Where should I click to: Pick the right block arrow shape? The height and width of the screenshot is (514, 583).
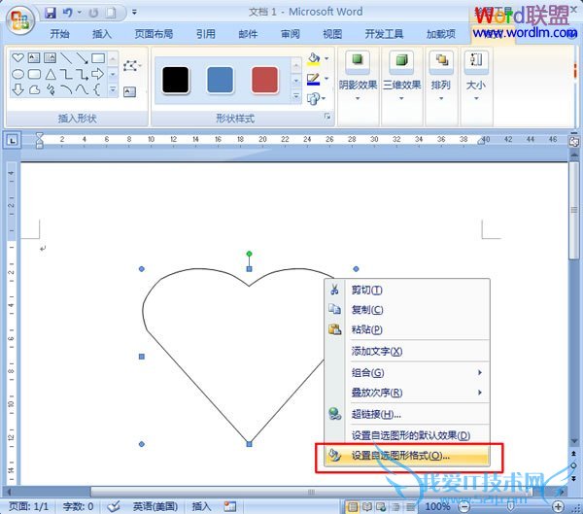point(98,74)
